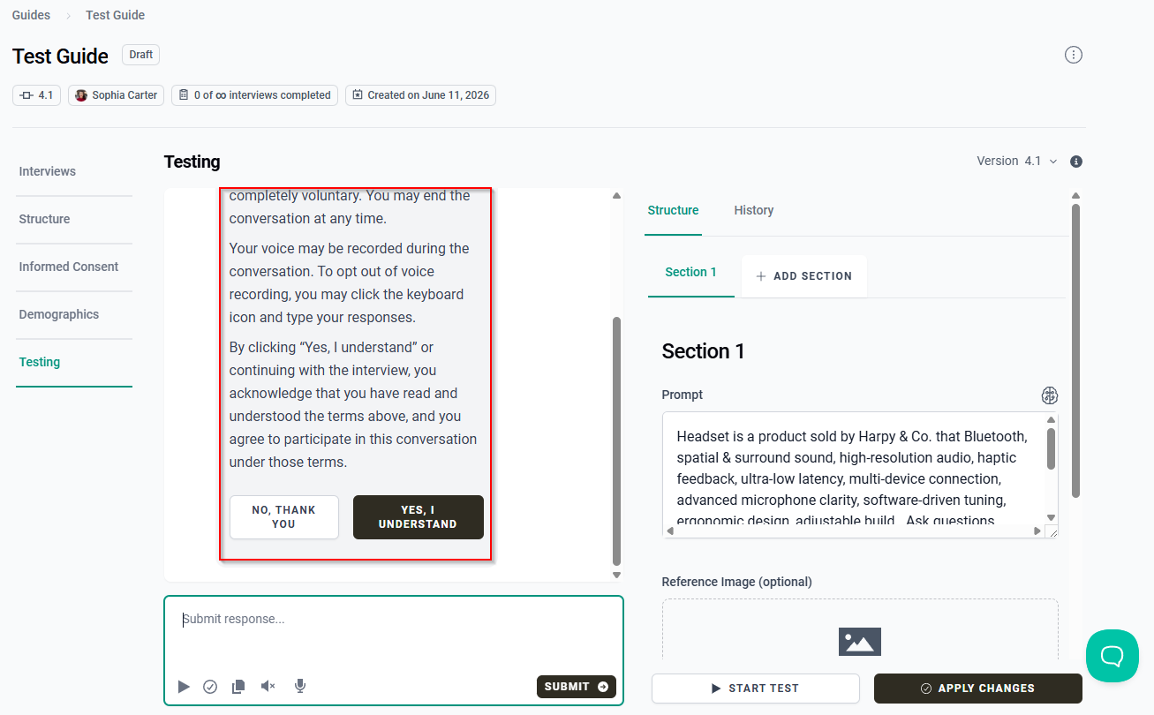Open the chat support bubble
Viewport: 1154px width, 715px height.
1113,656
